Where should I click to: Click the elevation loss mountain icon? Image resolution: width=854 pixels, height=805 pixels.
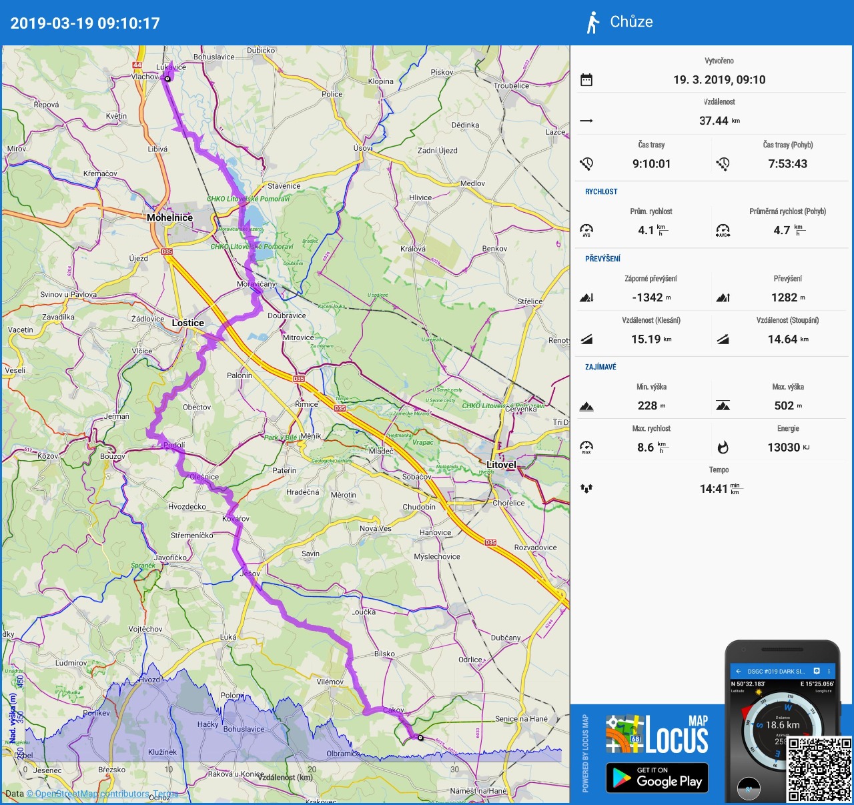click(586, 297)
